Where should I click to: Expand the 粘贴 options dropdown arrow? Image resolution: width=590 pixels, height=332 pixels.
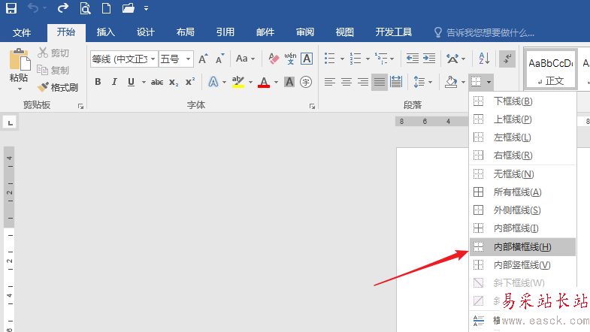[x=20, y=89]
